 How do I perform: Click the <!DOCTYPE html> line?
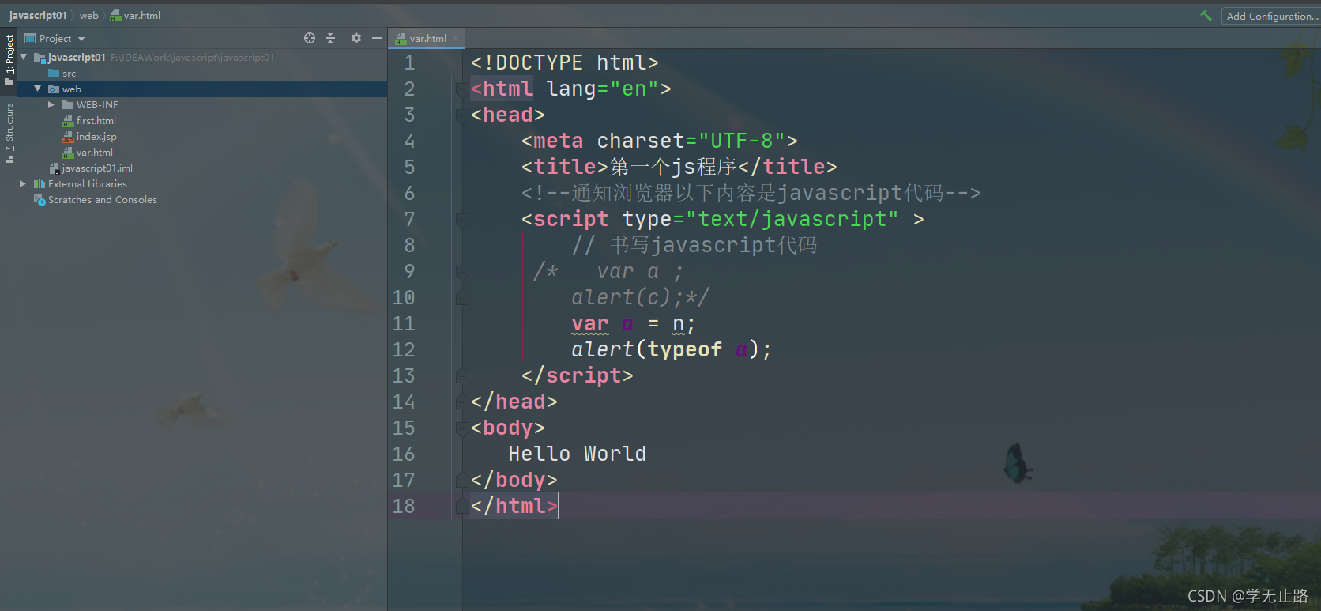pos(564,62)
